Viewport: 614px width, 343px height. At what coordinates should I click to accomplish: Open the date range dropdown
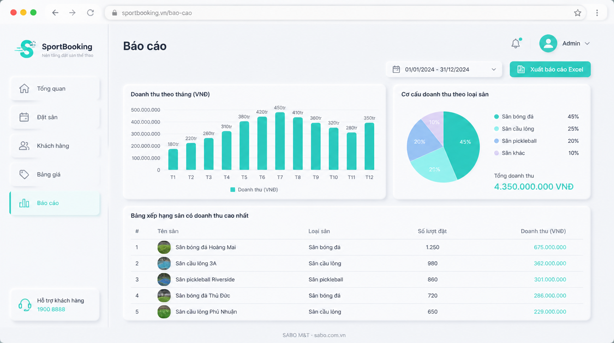pos(442,69)
